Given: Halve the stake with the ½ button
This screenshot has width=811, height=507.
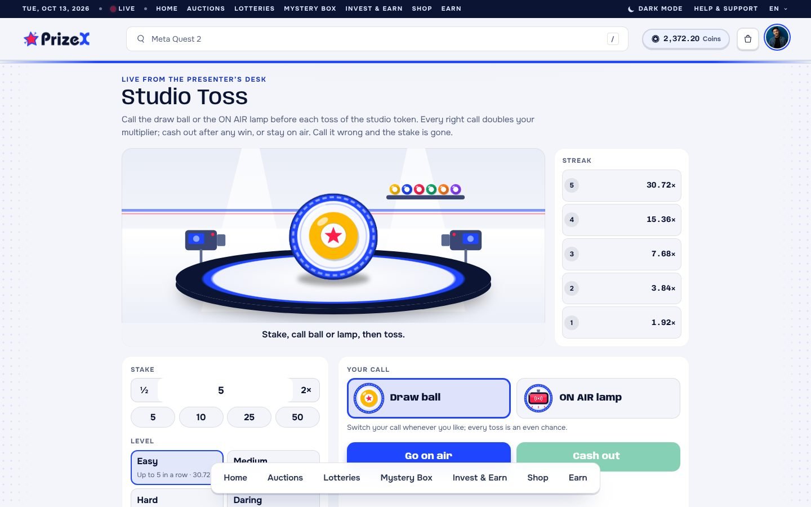Looking at the screenshot, I should pyautogui.click(x=145, y=390).
